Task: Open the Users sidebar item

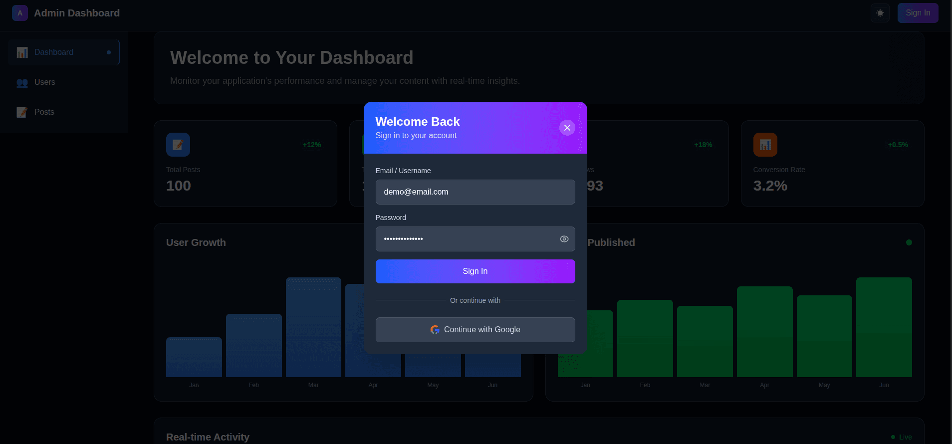Action: point(44,82)
